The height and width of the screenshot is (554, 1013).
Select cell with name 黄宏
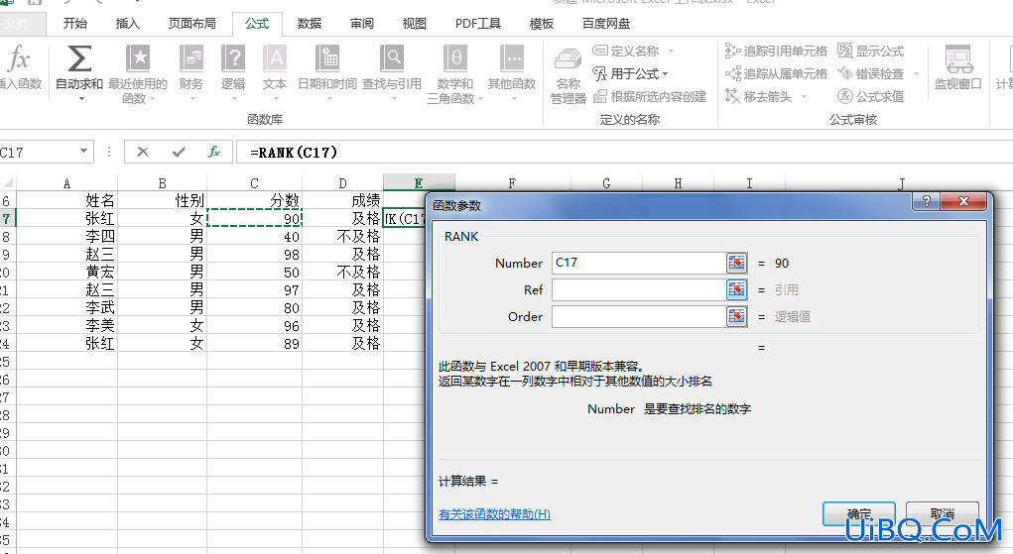coord(66,272)
